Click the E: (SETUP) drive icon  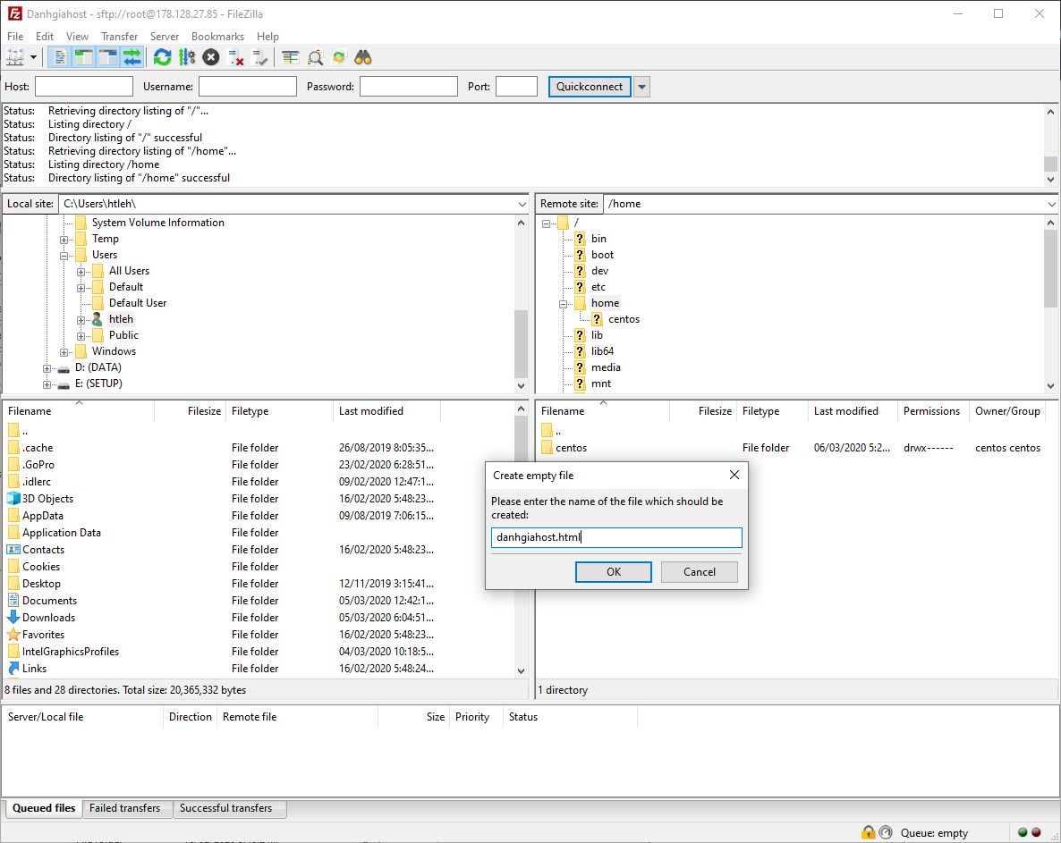click(x=64, y=384)
